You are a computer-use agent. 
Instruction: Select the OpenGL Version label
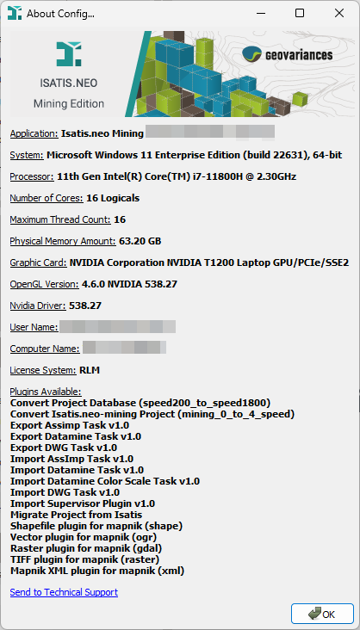[x=45, y=284]
